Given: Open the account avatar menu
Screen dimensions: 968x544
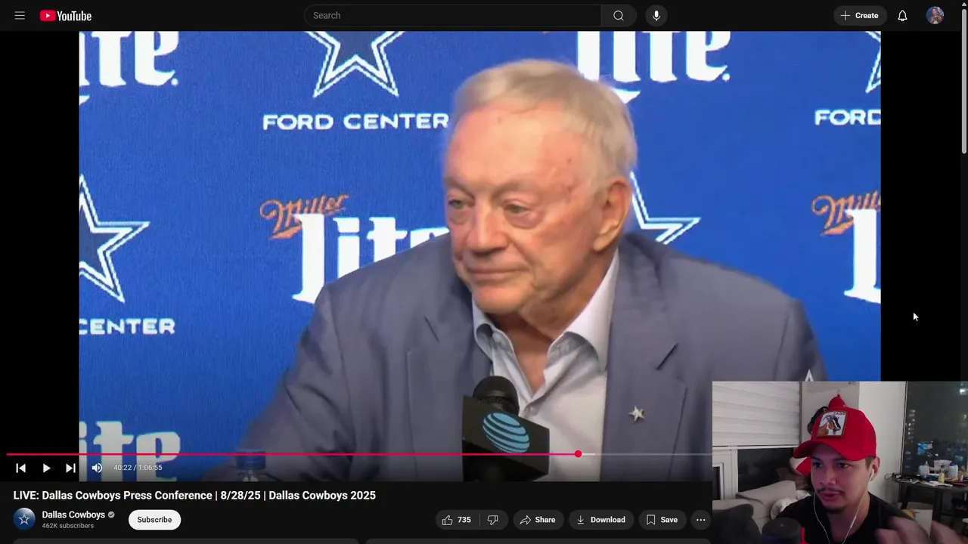Looking at the screenshot, I should 935,15.
